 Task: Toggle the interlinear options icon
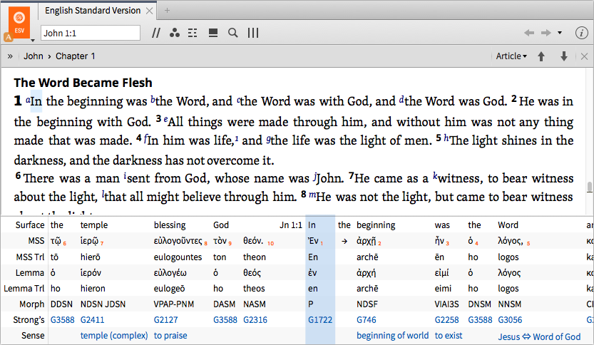[x=193, y=33]
